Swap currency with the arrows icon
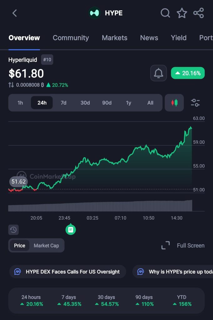Screen dimensions: 213x320 coord(11,85)
